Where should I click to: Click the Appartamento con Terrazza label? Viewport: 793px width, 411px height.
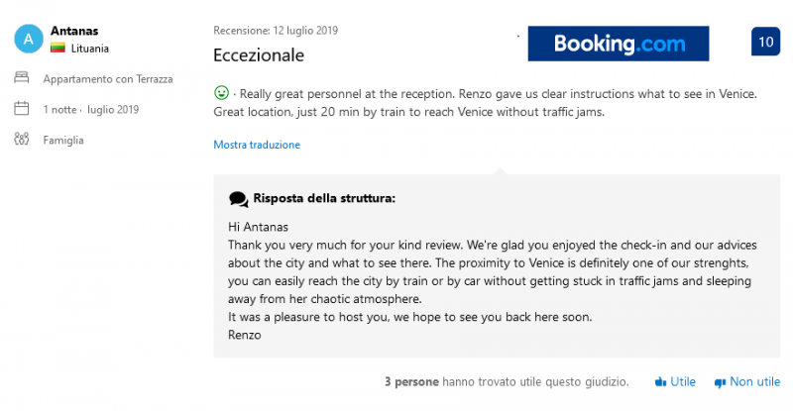point(106,78)
